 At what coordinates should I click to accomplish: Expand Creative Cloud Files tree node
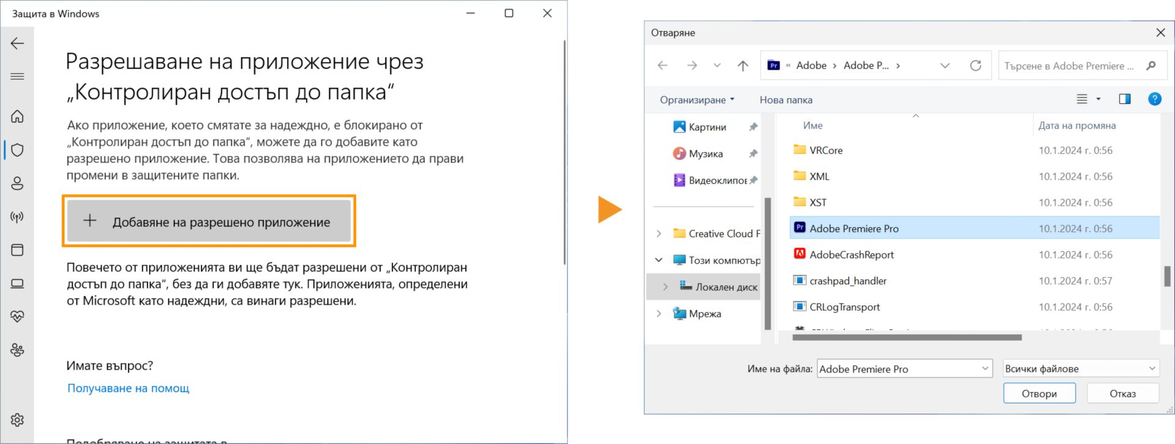tap(658, 233)
